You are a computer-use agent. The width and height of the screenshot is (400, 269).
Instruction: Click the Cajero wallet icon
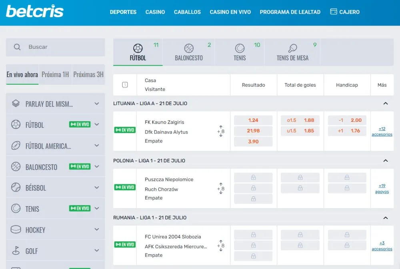pos(334,12)
